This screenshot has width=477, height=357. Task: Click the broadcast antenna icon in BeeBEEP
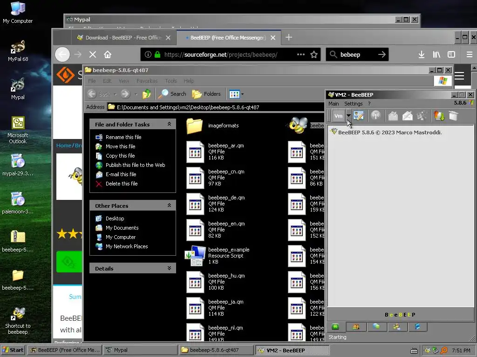click(376, 116)
